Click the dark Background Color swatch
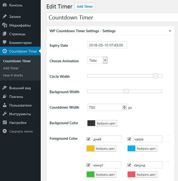The image size is (178, 181). [91, 123]
